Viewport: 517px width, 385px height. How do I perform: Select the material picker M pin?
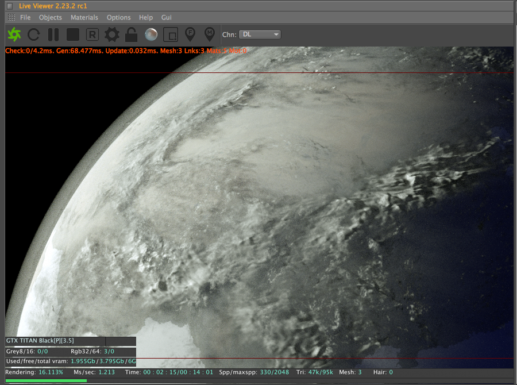(x=210, y=34)
